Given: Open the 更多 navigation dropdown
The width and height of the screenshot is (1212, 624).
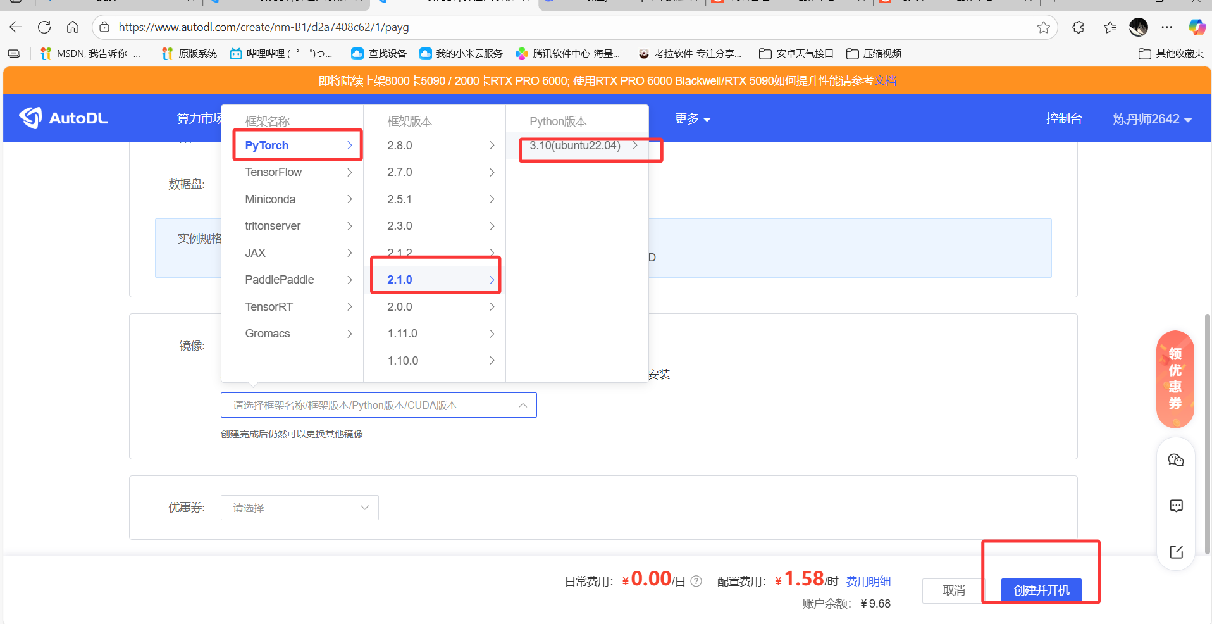Looking at the screenshot, I should click(692, 119).
